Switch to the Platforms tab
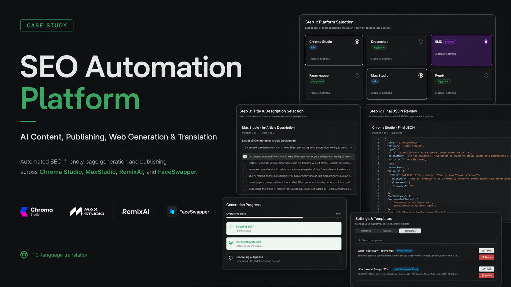The height and width of the screenshot is (287, 511). (366, 231)
